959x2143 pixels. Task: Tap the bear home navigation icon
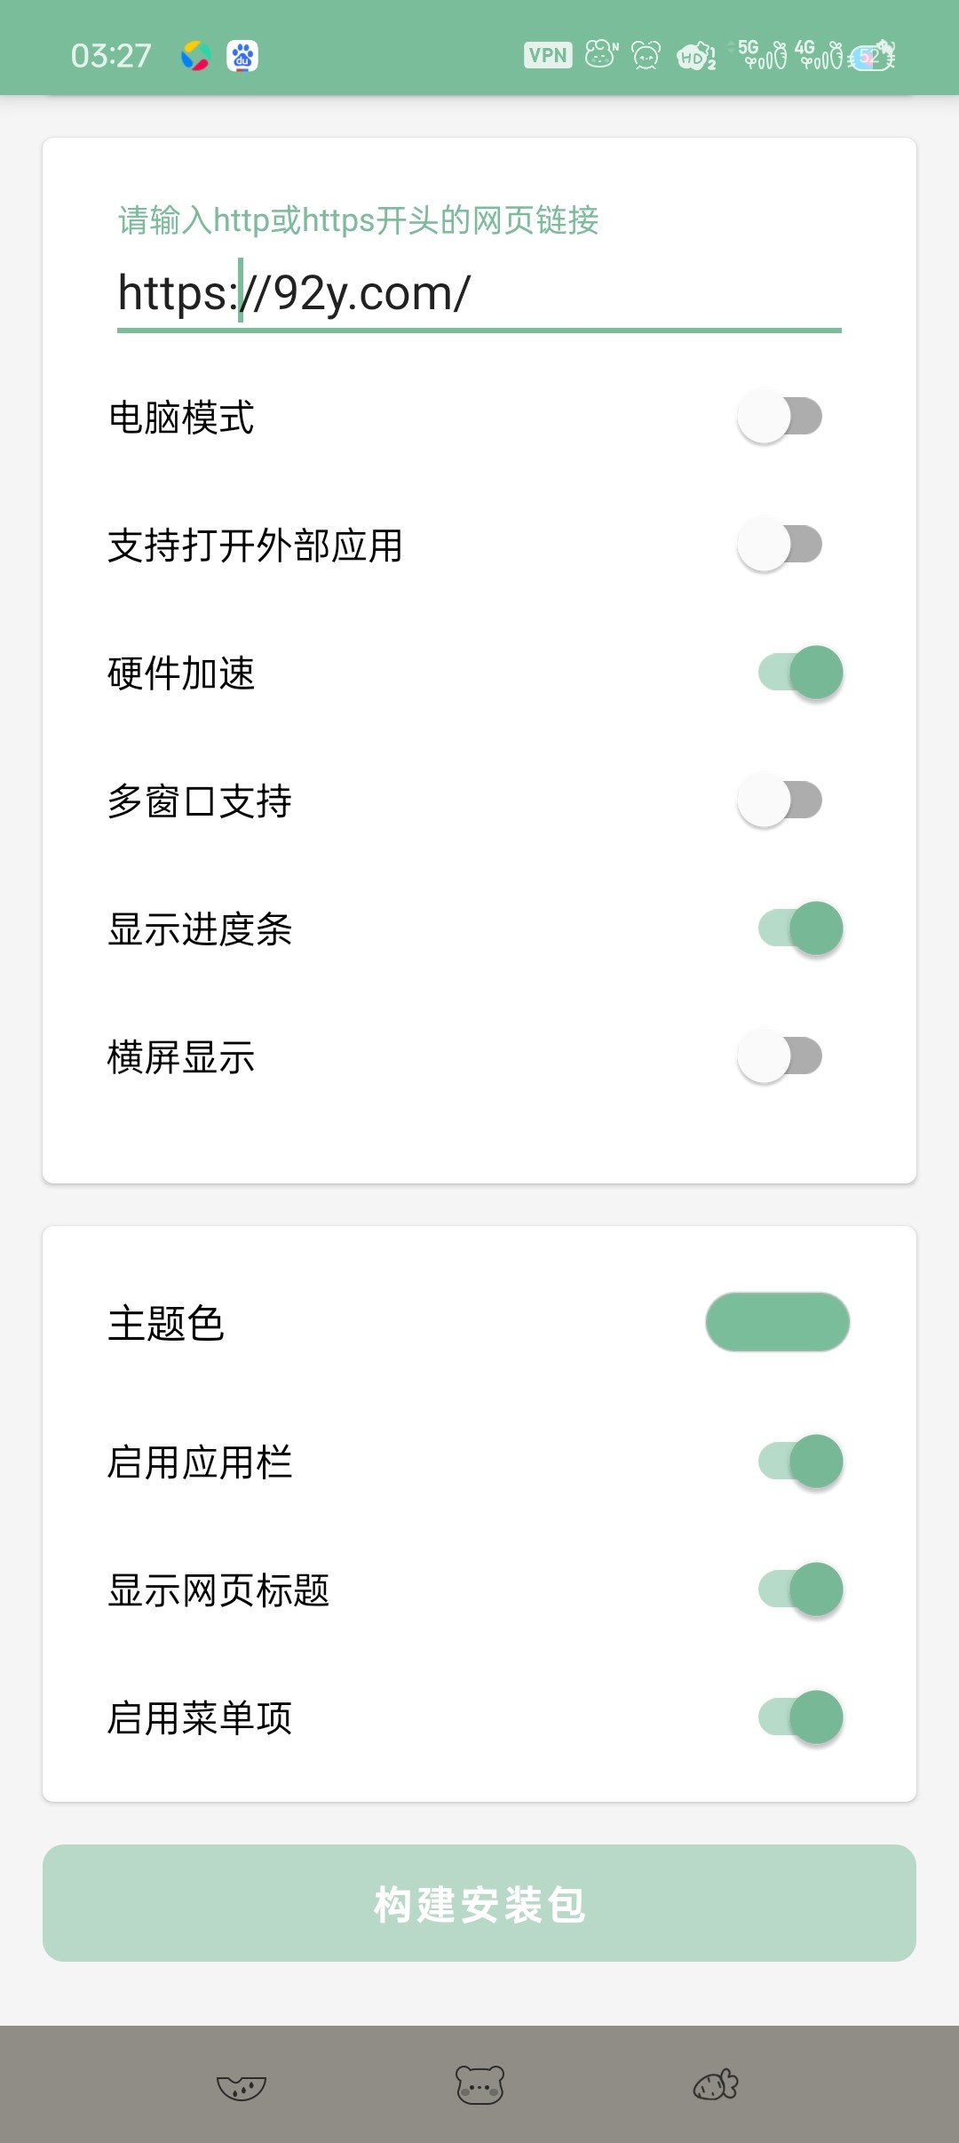(x=479, y=2084)
